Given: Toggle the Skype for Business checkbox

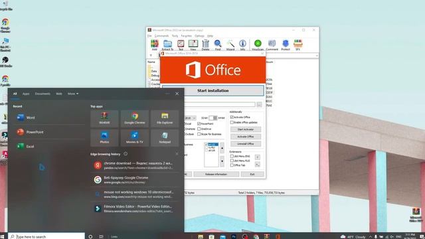Looking at the screenshot, I should tap(199, 134).
